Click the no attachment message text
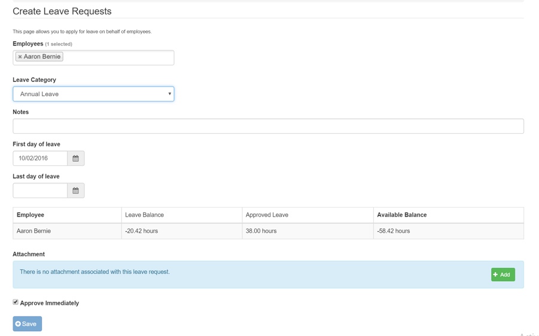539x336 pixels. pyautogui.click(x=95, y=272)
